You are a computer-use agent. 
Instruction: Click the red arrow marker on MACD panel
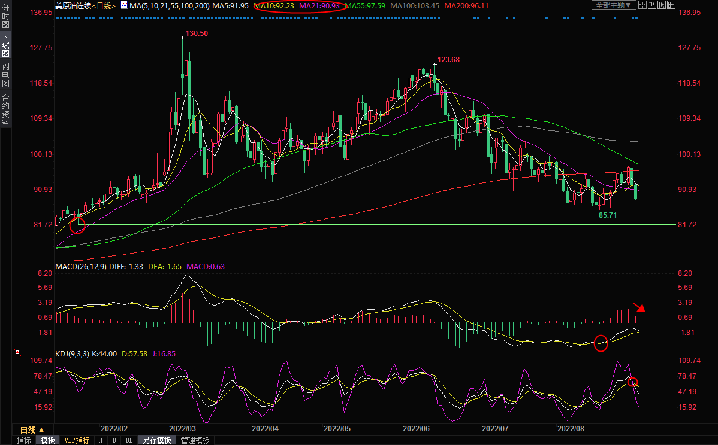coord(639,307)
